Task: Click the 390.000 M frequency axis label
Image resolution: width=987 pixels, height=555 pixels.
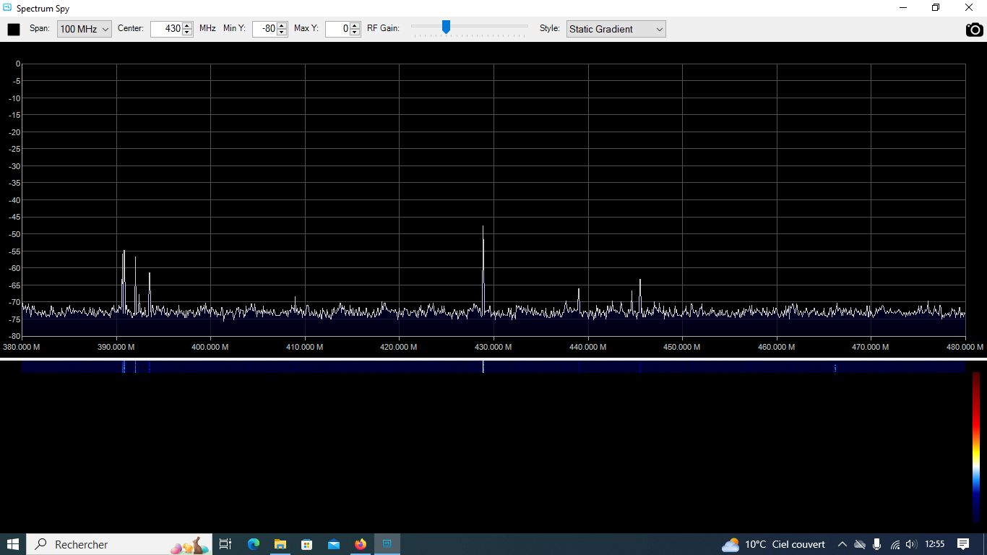Action: [x=116, y=347]
